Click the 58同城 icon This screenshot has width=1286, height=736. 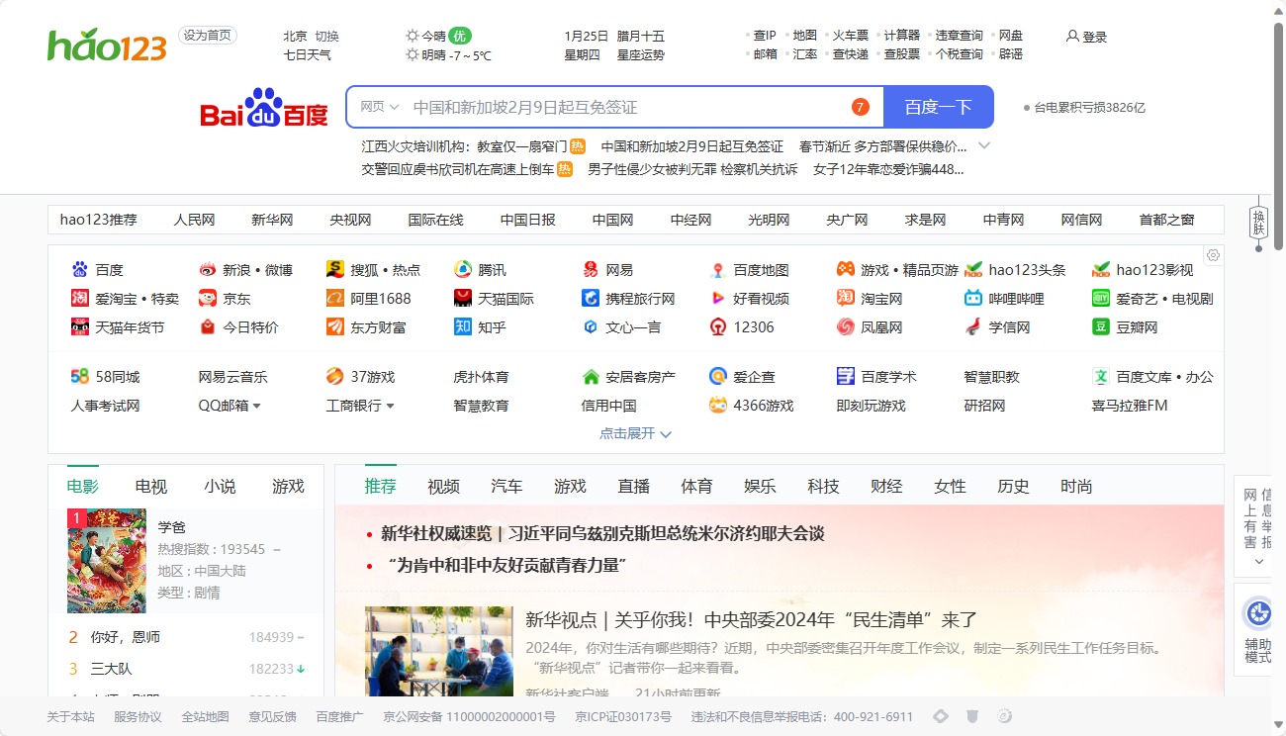80,377
